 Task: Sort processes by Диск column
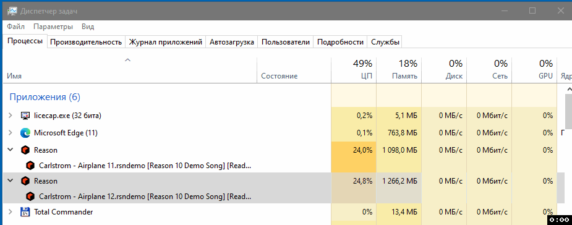[x=444, y=70]
